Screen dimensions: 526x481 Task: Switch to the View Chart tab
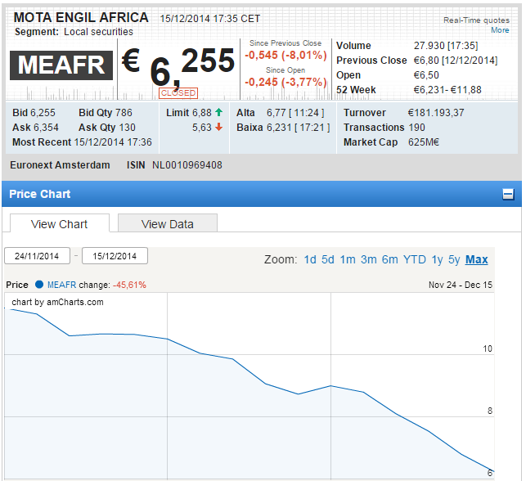click(60, 223)
